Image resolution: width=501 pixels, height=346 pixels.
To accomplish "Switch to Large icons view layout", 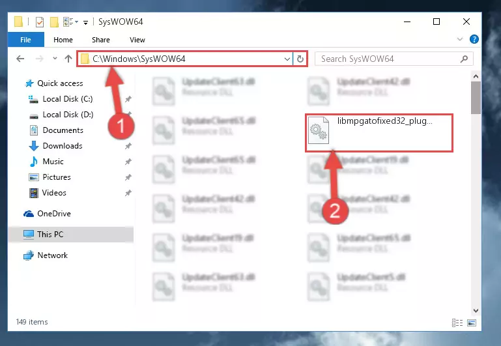I will (x=472, y=323).
